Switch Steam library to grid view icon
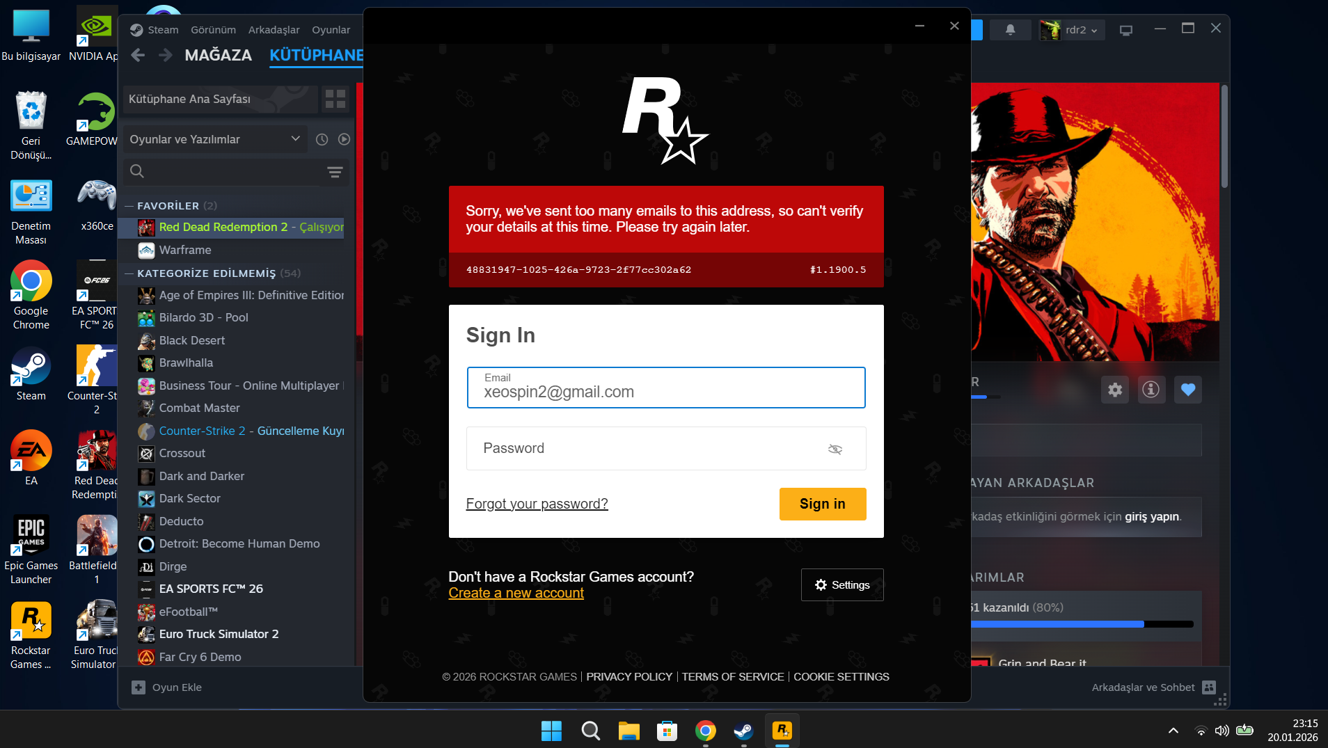Viewport: 1328px width, 748px height. click(335, 100)
